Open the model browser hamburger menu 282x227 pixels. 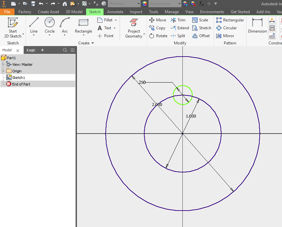[x=73, y=50]
